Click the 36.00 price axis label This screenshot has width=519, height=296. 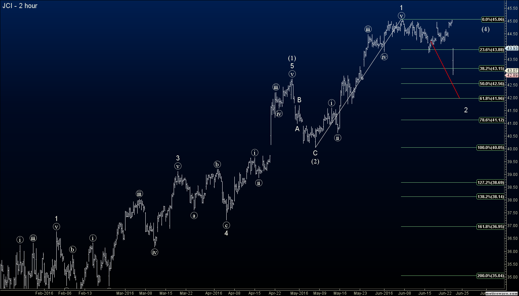513,252
